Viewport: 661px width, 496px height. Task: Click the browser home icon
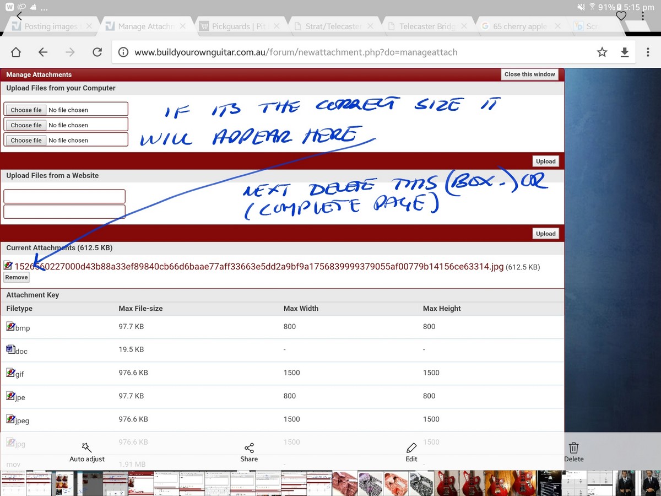coord(16,52)
